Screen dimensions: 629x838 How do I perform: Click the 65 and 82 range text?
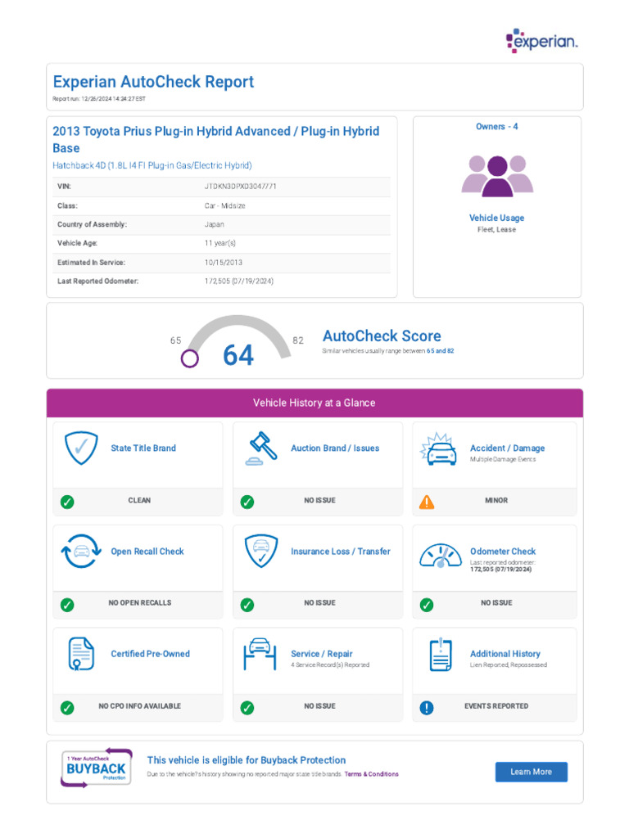tap(440, 351)
